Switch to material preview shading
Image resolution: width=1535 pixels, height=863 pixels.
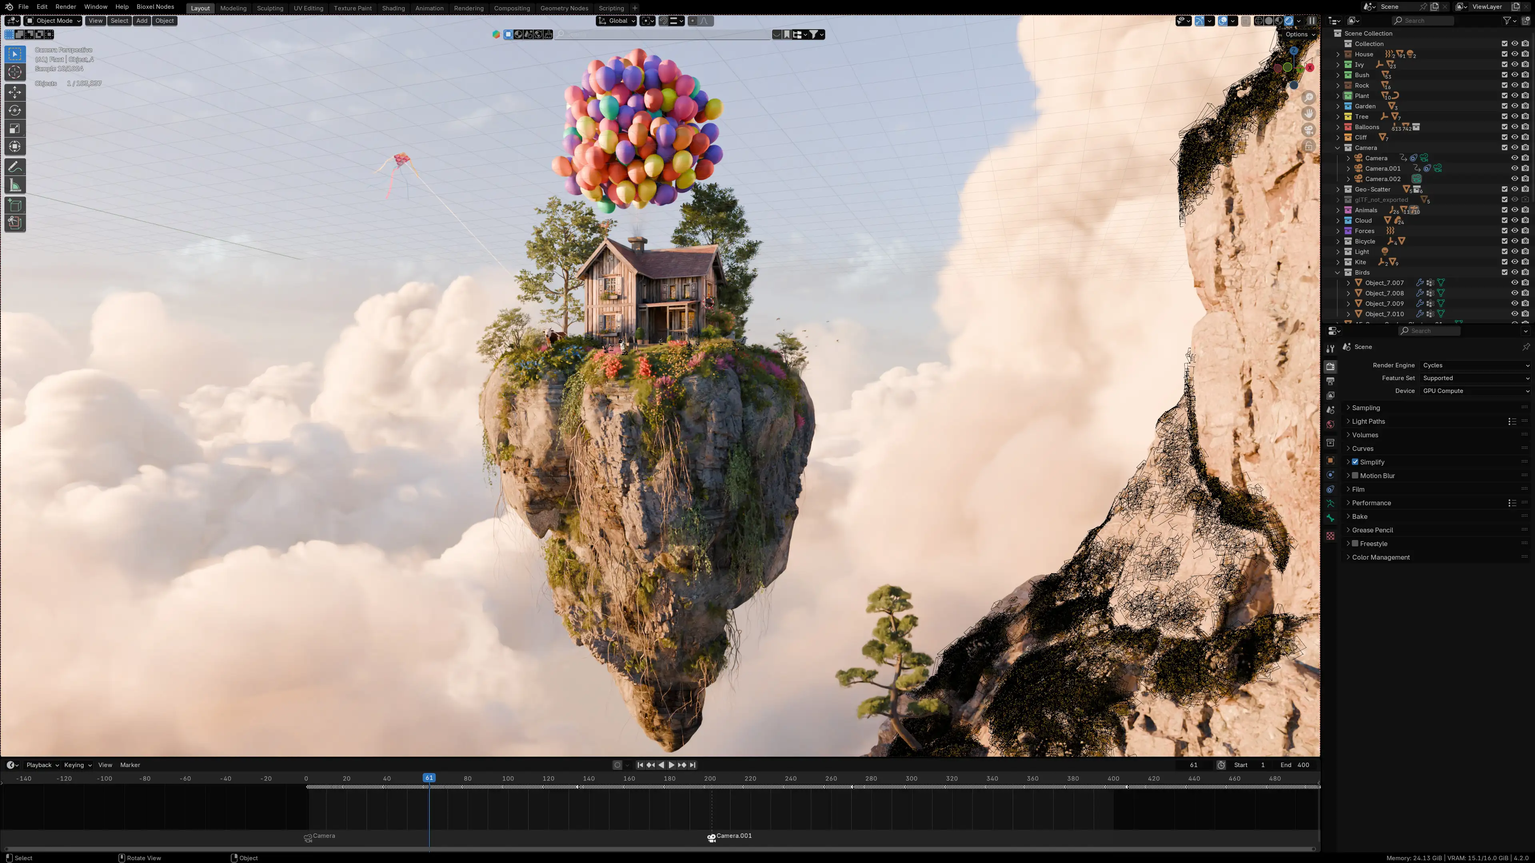pos(1279,21)
